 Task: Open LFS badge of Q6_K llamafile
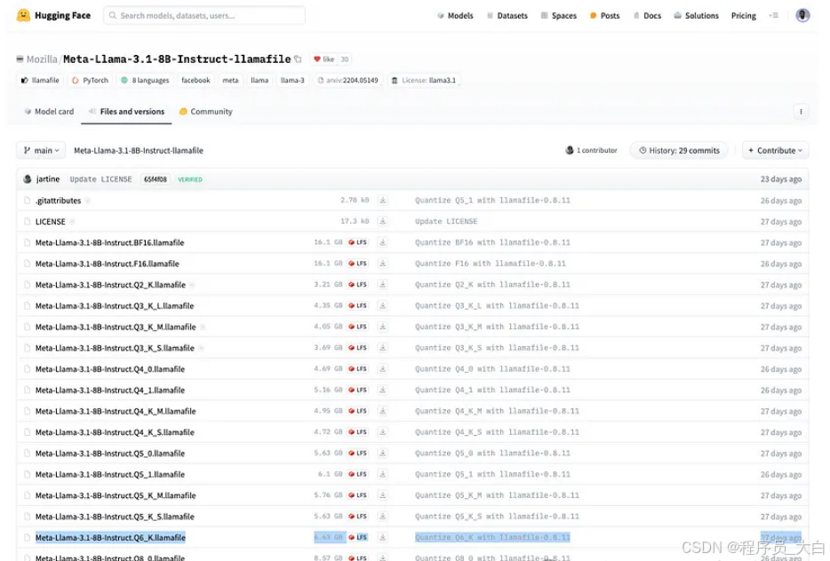coord(358,537)
